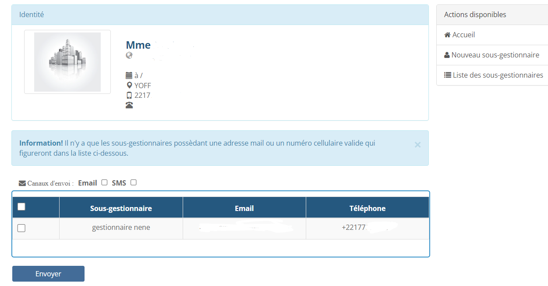Click the globe icon under Mme
The image size is (548, 286).
[x=129, y=55]
